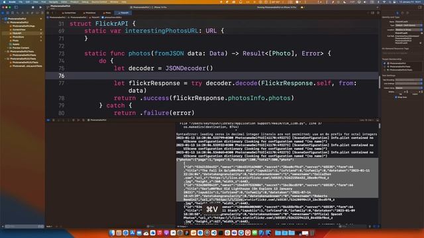Run the PhotoramaSwiftUI scheme

[40, 7]
